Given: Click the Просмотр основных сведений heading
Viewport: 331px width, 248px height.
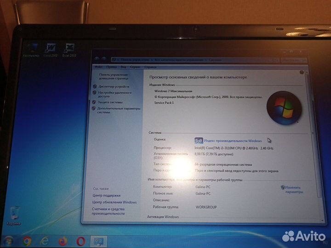Looking at the screenshot, I should [x=198, y=77].
